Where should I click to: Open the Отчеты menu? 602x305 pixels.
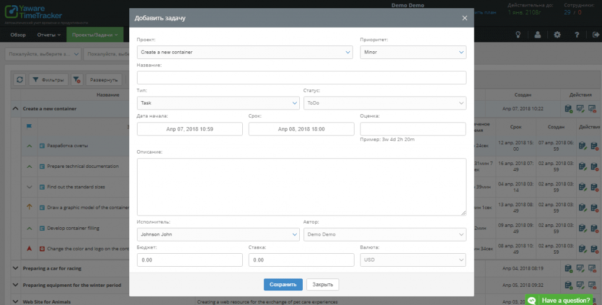pos(49,35)
